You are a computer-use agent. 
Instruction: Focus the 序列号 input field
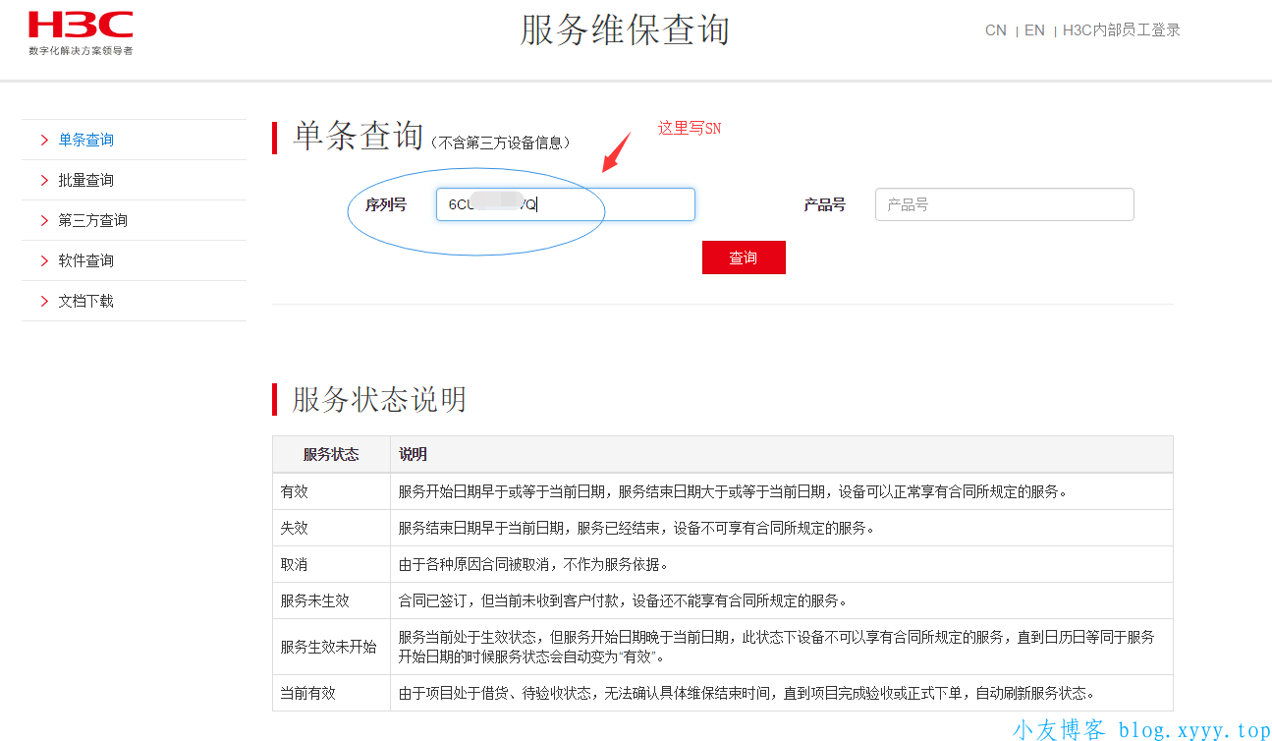pos(565,204)
